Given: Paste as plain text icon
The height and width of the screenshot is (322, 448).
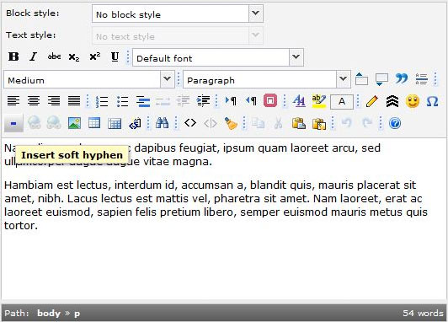Looking at the screenshot, I should 319,123.
